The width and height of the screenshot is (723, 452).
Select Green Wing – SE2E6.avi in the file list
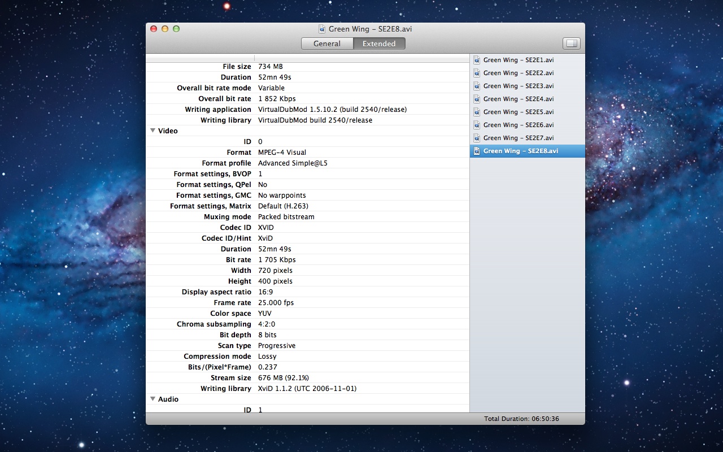518,124
